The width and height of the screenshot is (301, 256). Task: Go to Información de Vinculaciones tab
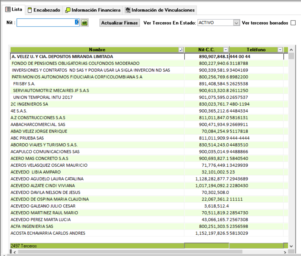tap(160, 10)
